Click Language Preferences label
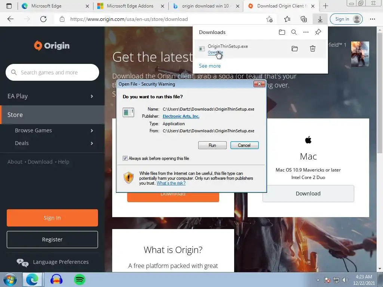Image resolution: width=383 pixels, height=287 pixels. click(x=61, y=262)
